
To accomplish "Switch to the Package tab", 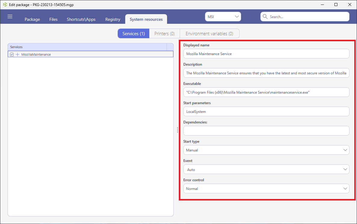I will coord(32,19).
